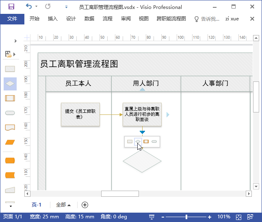Open the 全部 pages list
The width and height of the screenshot is (262, 222).
63,205
